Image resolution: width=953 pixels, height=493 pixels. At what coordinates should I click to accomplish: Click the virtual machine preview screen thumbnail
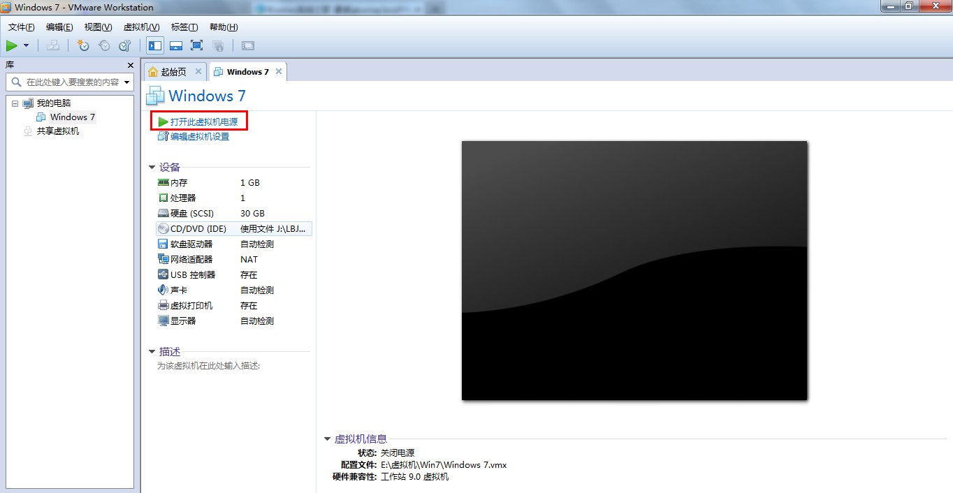pyautogui.click(x=634, y=270)
